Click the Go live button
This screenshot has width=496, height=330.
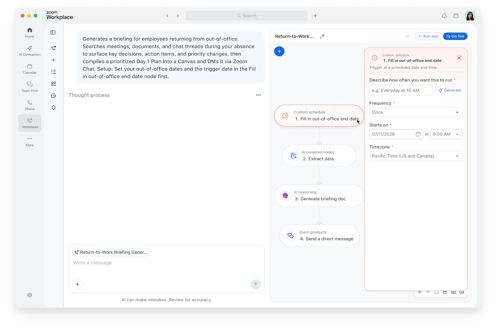click(455, 36)
